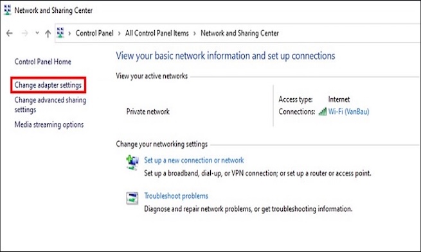421x252 pixels.
Task: Open Change advanced sharing settings
Action: pyautogui.click(x=50, y=105)
